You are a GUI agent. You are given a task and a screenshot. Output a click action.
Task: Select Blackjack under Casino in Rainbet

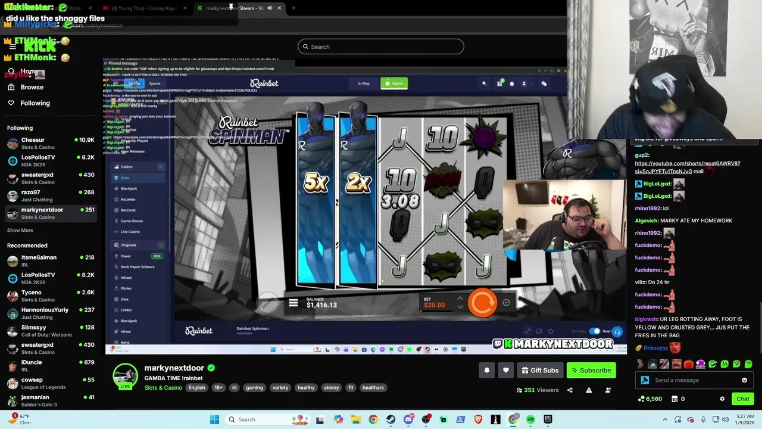[x=129, y=189]
